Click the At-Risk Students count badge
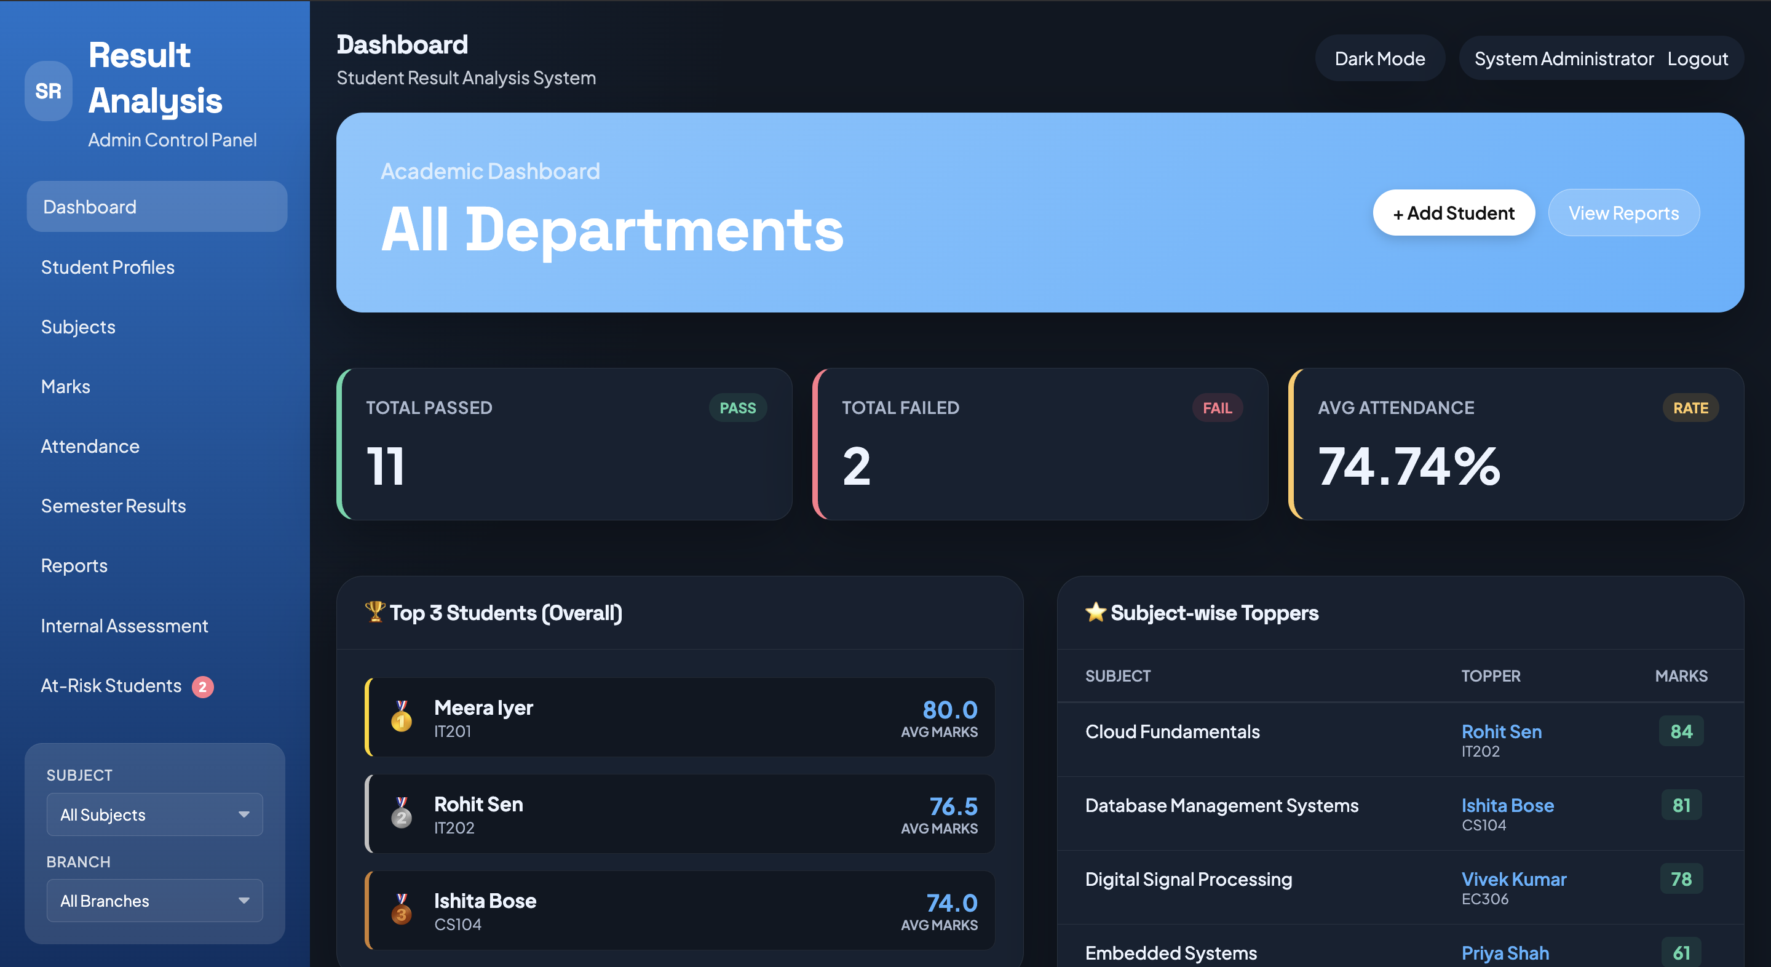Viewport: 1771px width, 967px height. point(203,686)
